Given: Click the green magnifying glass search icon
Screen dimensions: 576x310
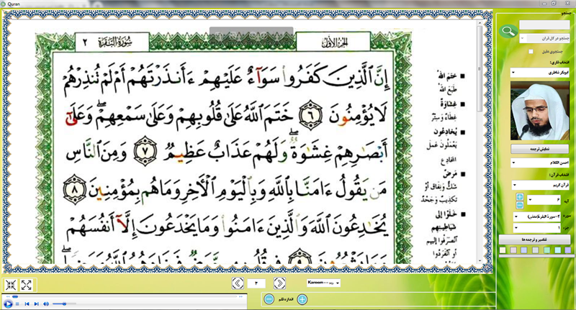Looking at the screenshot, I should [x=508, y=32].
